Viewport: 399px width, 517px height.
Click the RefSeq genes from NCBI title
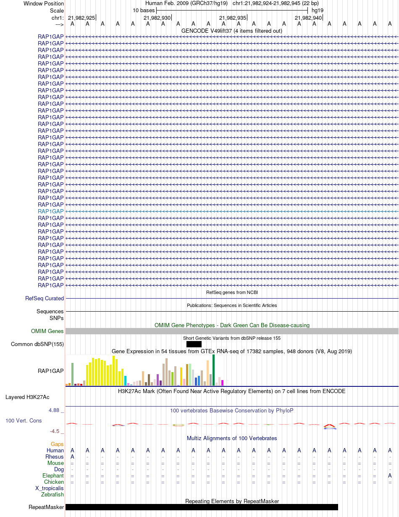[232, 292]
